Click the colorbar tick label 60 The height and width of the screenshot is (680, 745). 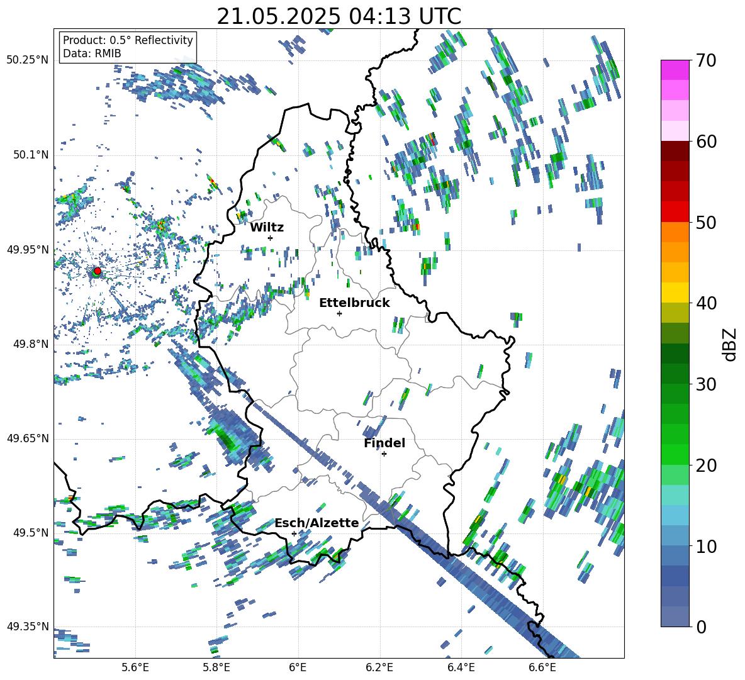coord(706,142)
